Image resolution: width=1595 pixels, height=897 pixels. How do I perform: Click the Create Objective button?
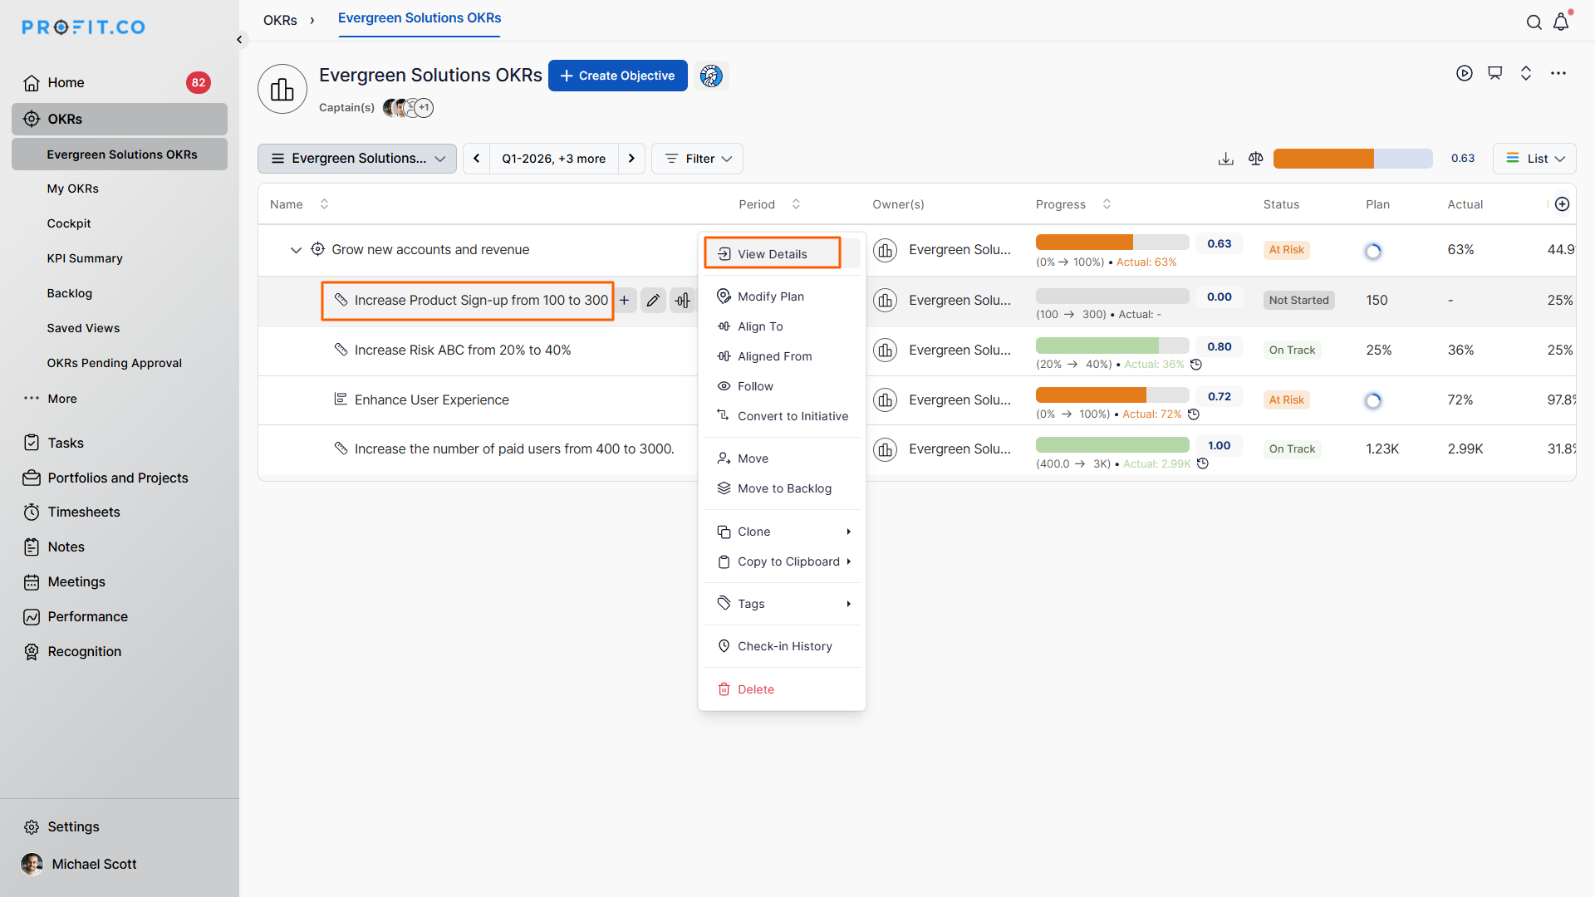(x=617, y=76)
